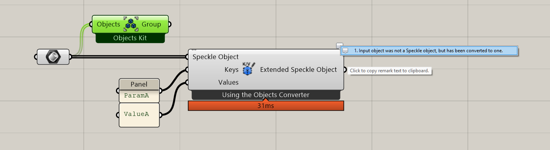Viewport: 550px width, 150px height.
Task: Click the Objects input label on green component
Action: pyautogui.click(x=108, y=24)
